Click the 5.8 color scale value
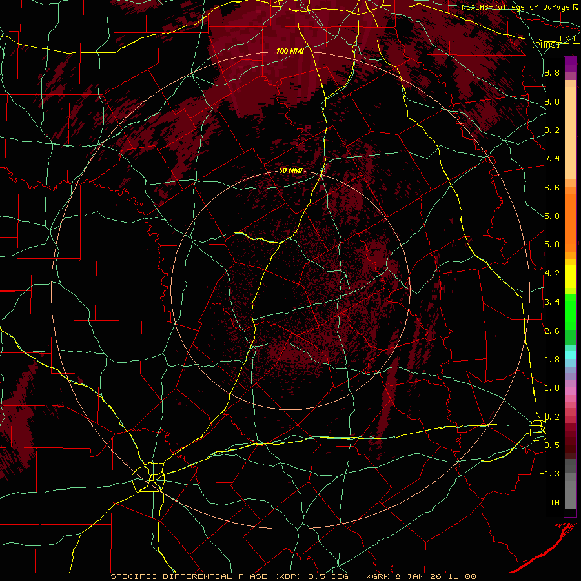The image size is (581, 581). 552,216
